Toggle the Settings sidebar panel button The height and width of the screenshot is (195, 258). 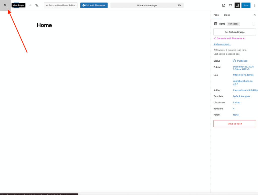click(237, 5)
